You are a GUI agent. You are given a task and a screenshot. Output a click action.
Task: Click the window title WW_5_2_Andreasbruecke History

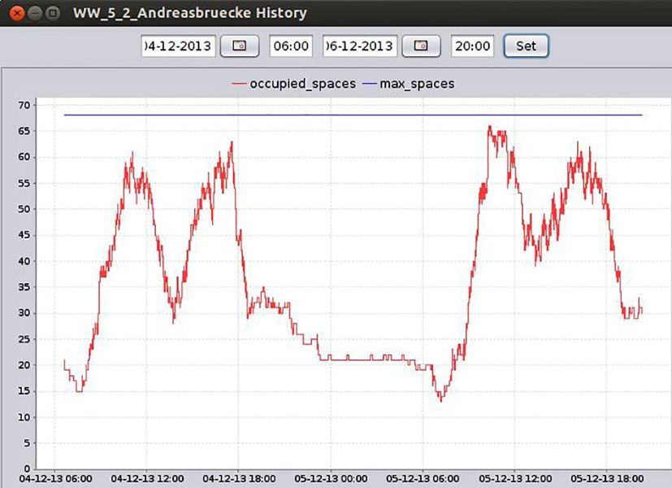click(190, 13)
